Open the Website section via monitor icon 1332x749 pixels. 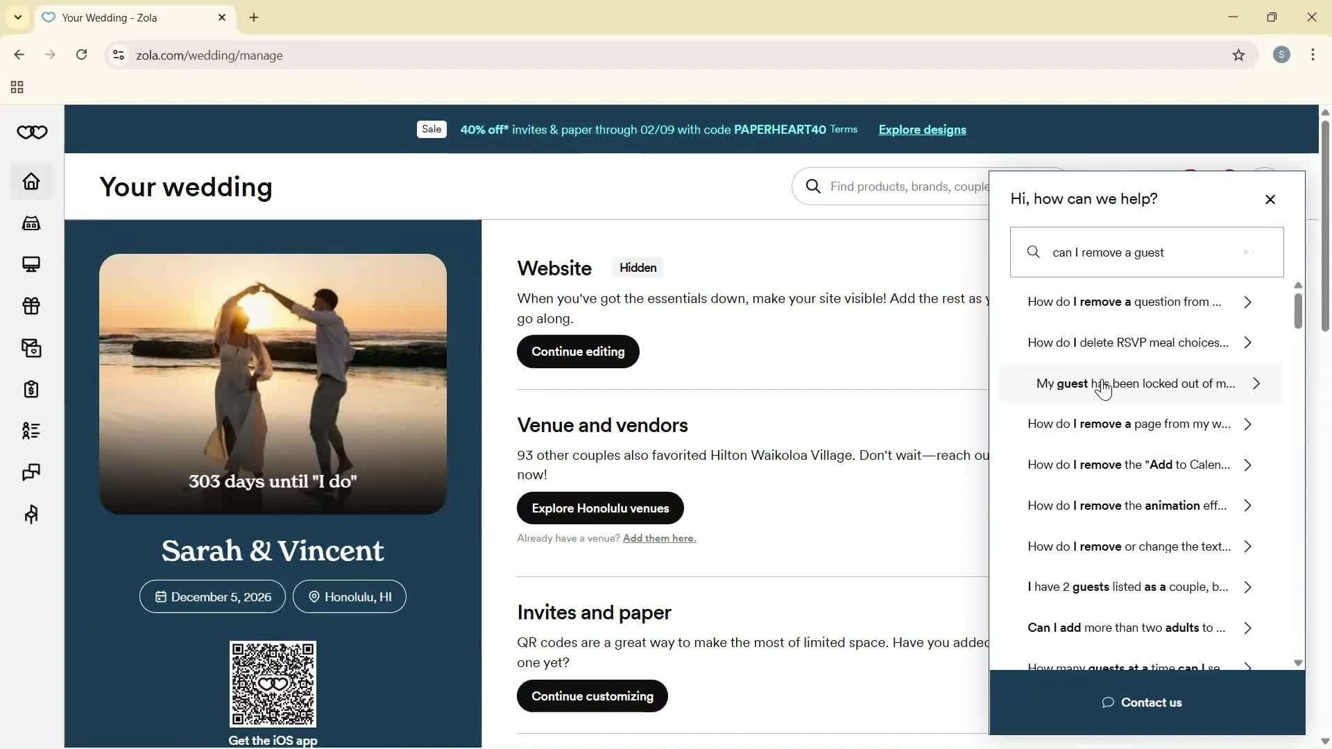click(31, 264)
